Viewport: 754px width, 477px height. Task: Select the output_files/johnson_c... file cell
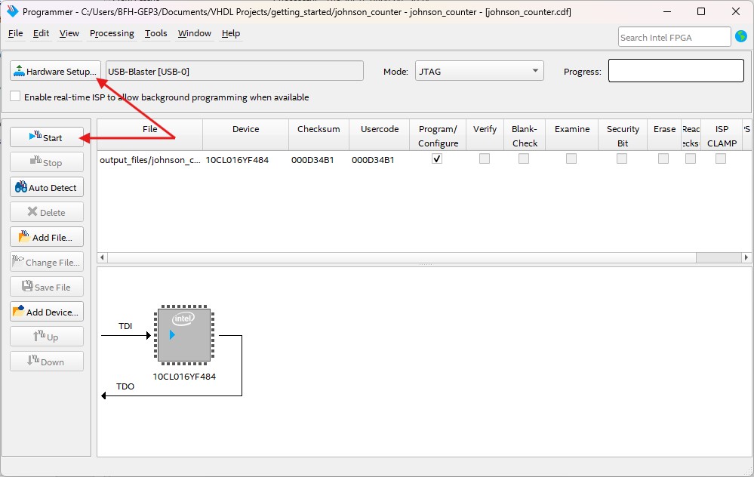[x=150, y=160]
